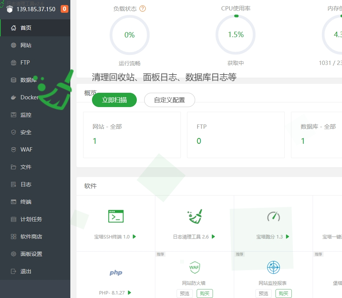Open 日志清理工具 2.6 label
The width and height of the screenshot is (342, 298).
pyautogui.click(x=191, y=237)
